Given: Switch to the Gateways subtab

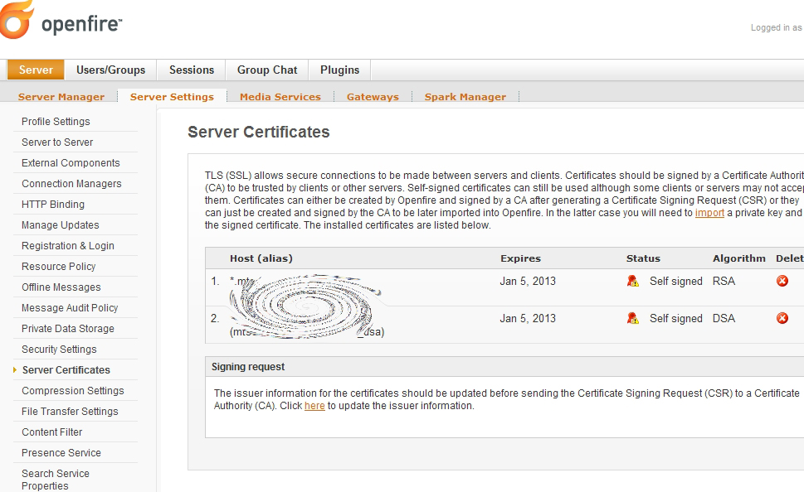Looking at the screenshot, I should tap(373, 97).
